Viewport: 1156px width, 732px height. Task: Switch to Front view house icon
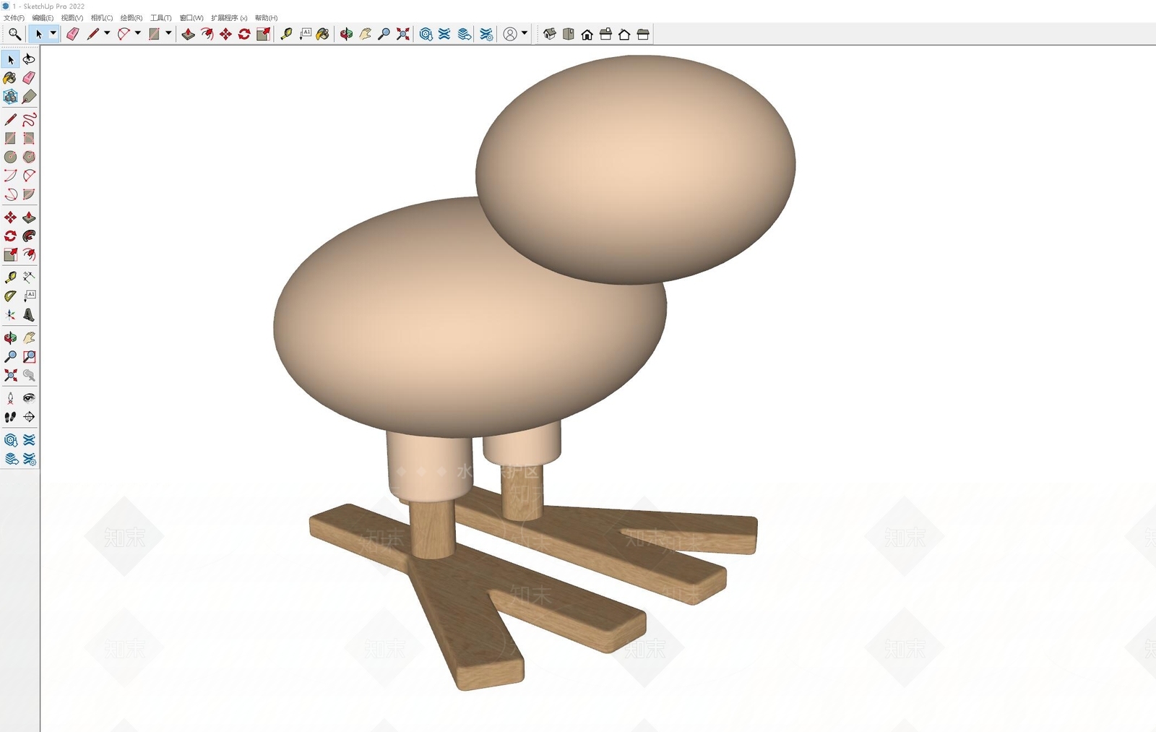587,34
